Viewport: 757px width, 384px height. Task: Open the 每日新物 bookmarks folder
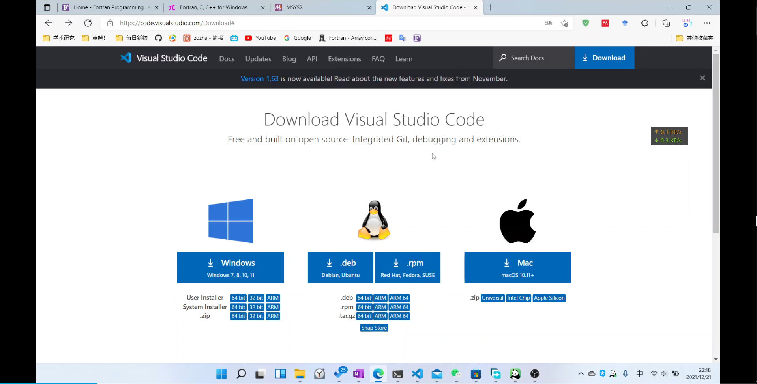(x=131, y=38)
